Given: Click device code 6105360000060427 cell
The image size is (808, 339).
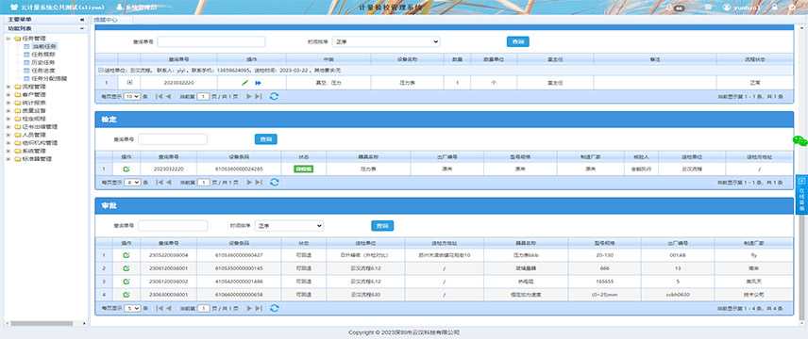Looking at the screenshot, I should point(239,255).
